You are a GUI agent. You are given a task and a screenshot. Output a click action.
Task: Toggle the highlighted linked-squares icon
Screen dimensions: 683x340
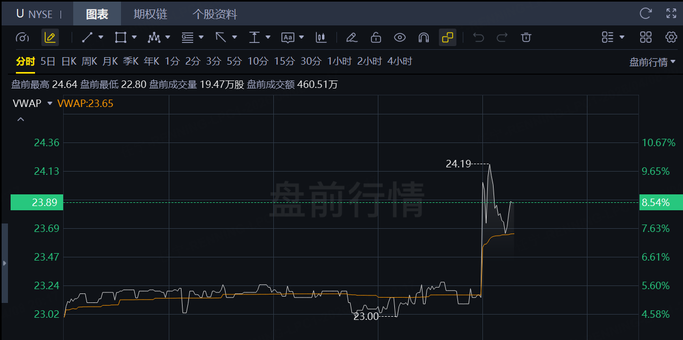click(447, 38)
